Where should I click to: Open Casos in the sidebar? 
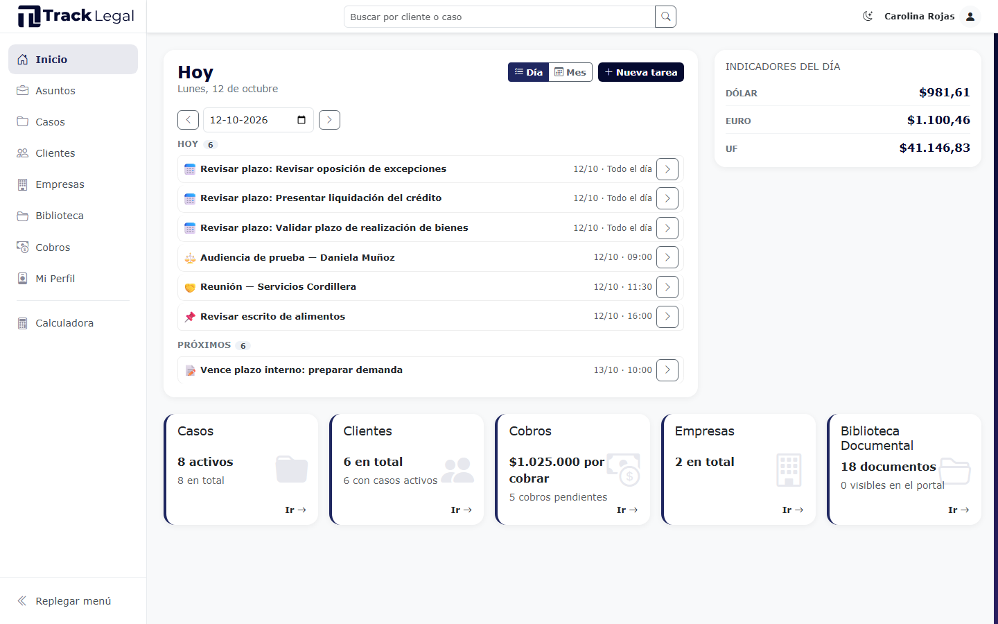[73, 122]
